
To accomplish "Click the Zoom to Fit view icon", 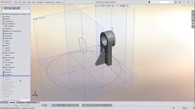I will [x=96, y=6].
